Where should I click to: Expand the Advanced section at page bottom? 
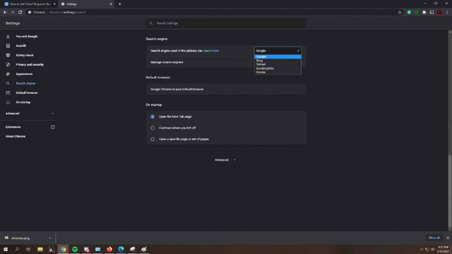225,160
